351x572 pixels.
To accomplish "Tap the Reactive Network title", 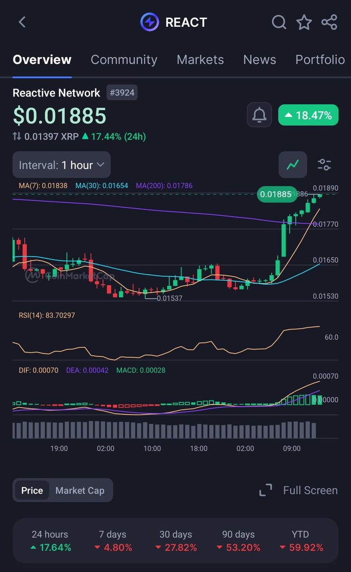I will click(56, 93).
